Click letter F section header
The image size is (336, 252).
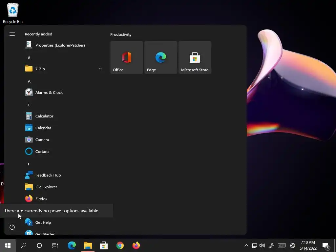click(29, 164)
